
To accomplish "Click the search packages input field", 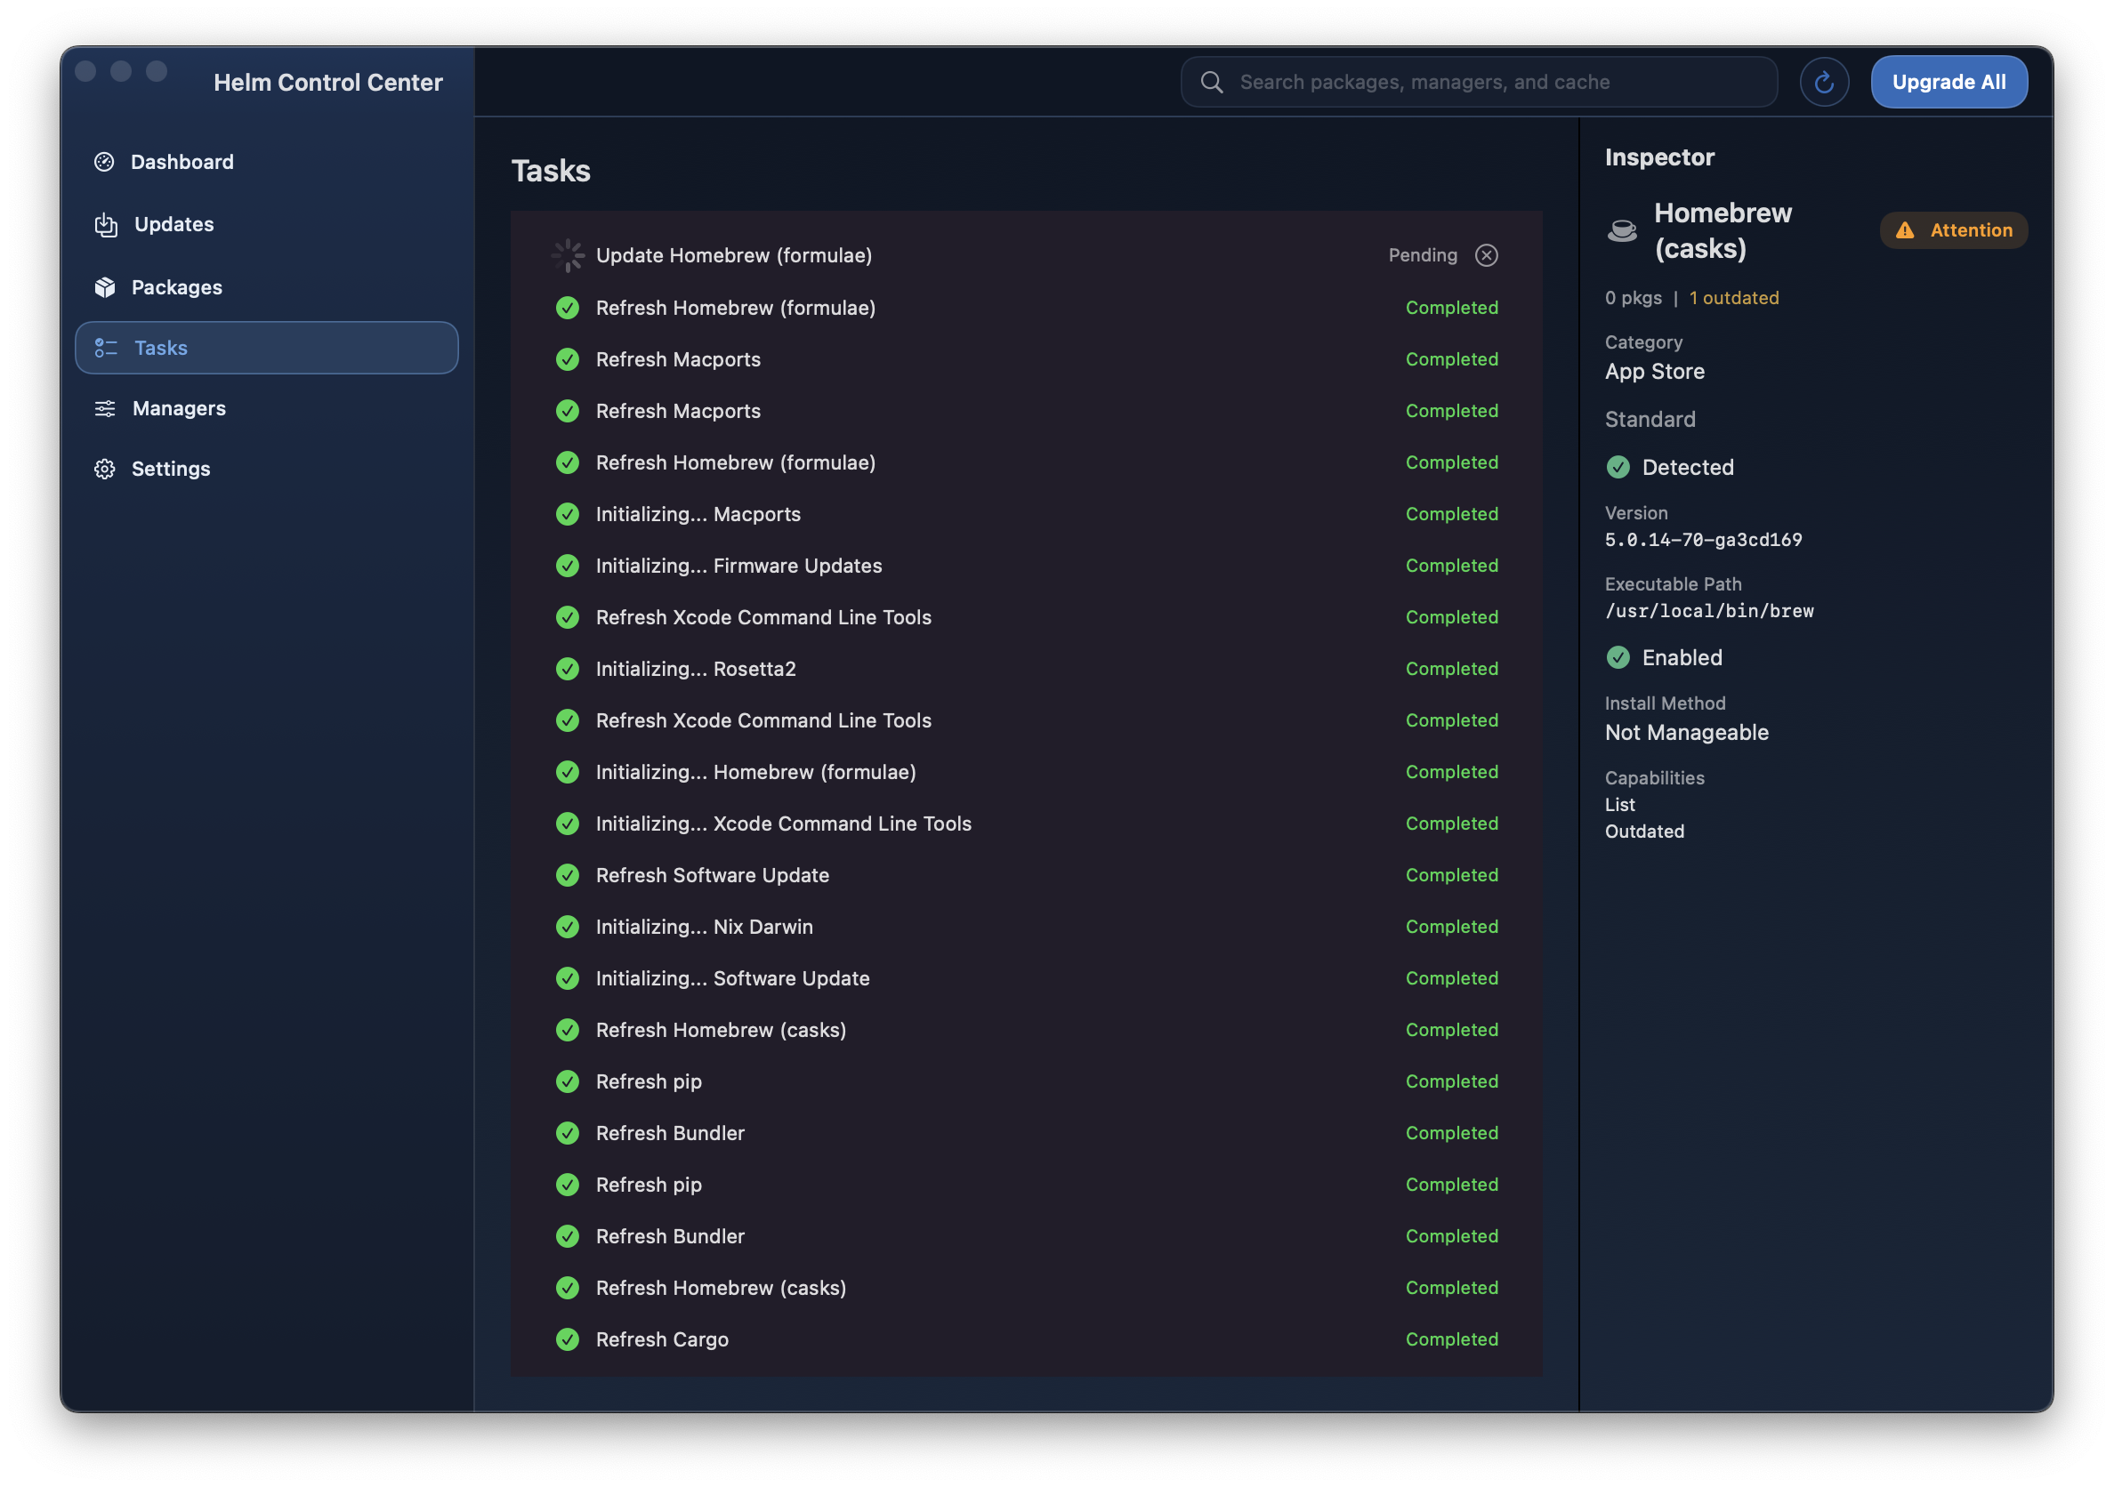I will tap(1478, 81).
